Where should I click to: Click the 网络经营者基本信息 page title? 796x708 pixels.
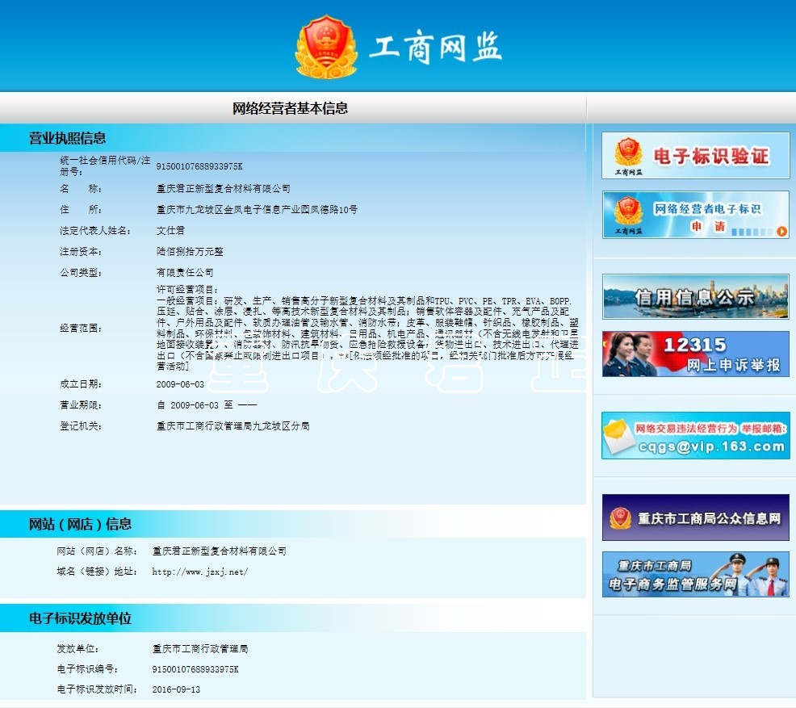290,108
